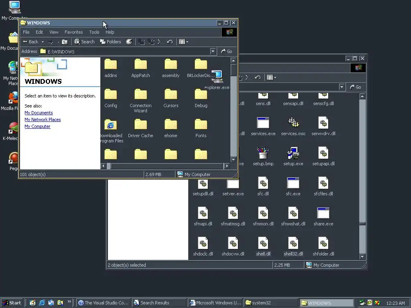Select the ehome folder
The width and height of the screenshot is (411, 308).
click(x=171, y=128)
